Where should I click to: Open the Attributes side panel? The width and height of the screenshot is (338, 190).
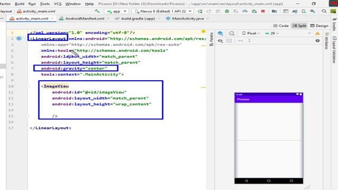tap(326, 41)
